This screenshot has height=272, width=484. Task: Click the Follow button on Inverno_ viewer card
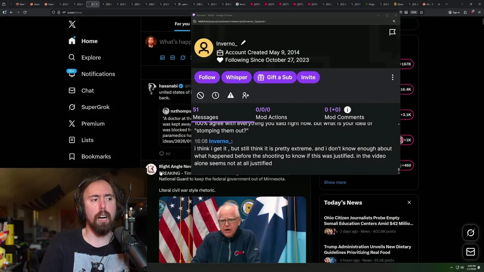click(x=207, y=77)
